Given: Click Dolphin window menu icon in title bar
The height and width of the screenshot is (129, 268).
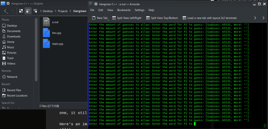Looking at the screenshot, I should click(x=8, y=3).
